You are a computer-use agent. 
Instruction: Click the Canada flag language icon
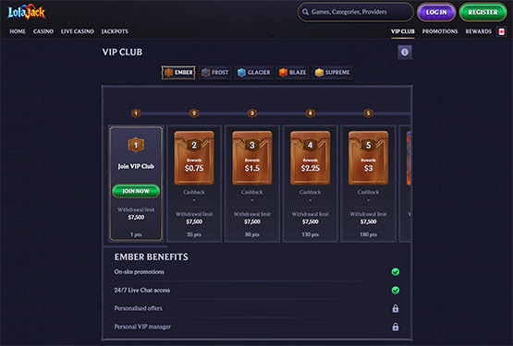(x=502, y=31)
